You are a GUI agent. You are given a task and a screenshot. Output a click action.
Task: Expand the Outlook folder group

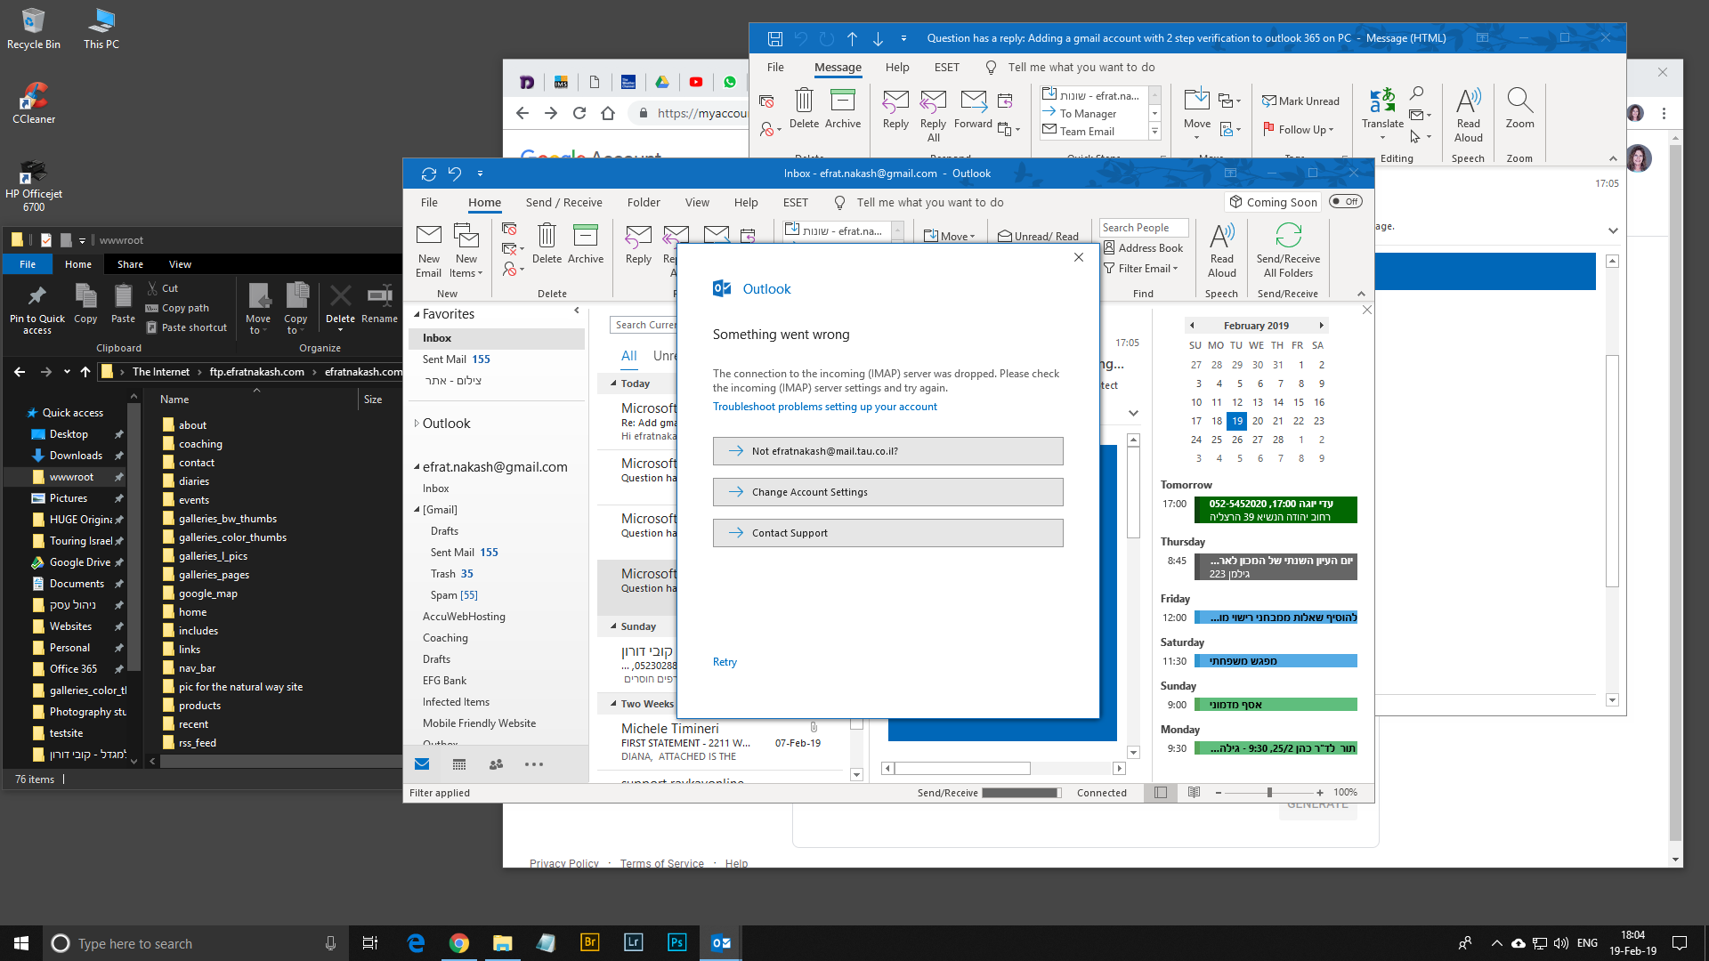tap(417, 424)
